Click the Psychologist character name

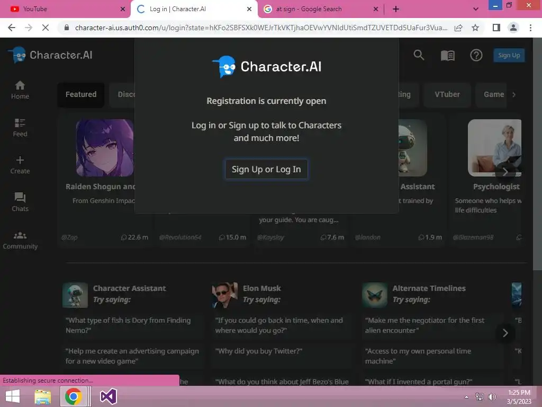pyautogui.click(x=496, y=187)
